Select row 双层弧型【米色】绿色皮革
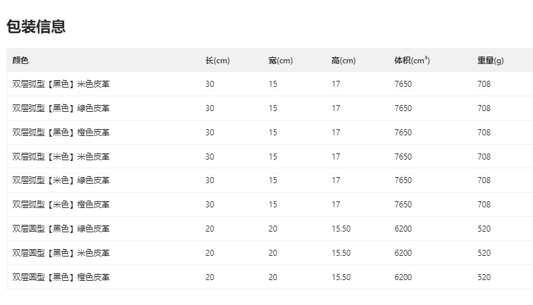 click(x=61, y=180)
